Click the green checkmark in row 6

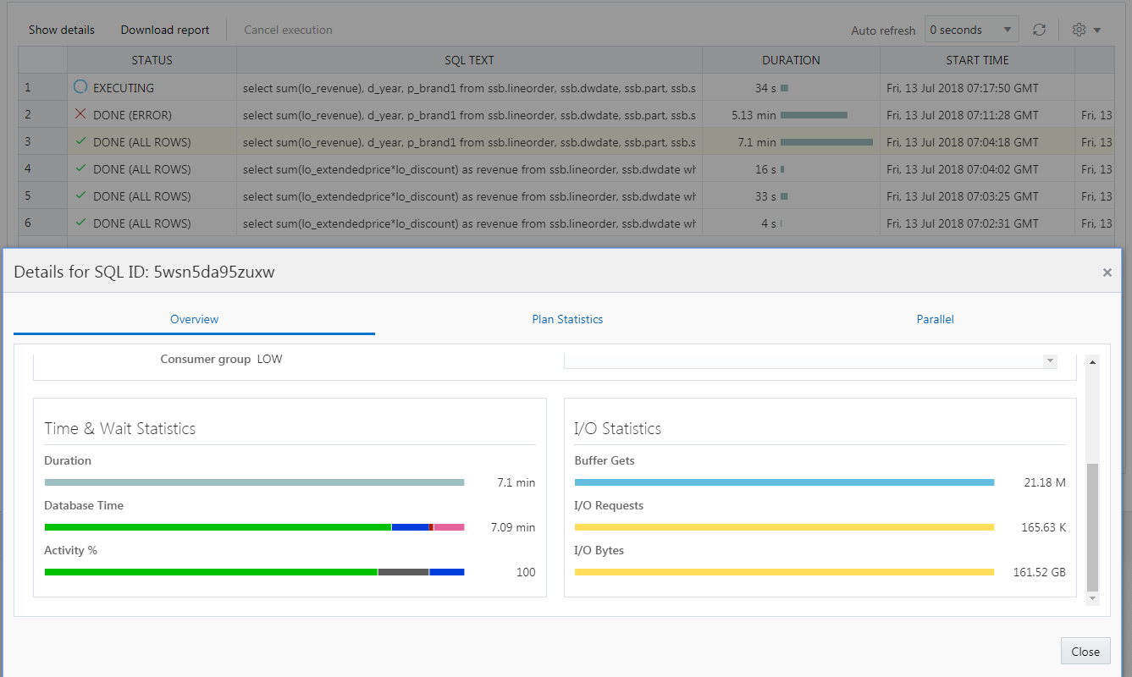click(x=80, y=223)
